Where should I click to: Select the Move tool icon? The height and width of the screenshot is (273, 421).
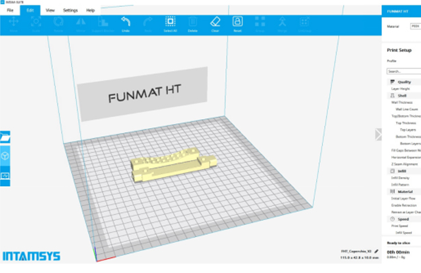pyautogui.click(x=14, y=21)
